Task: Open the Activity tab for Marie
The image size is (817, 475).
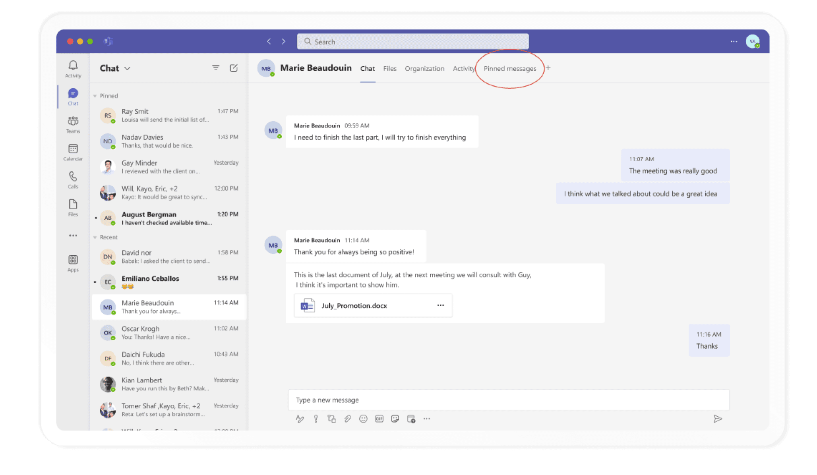Action: point(464,68)
